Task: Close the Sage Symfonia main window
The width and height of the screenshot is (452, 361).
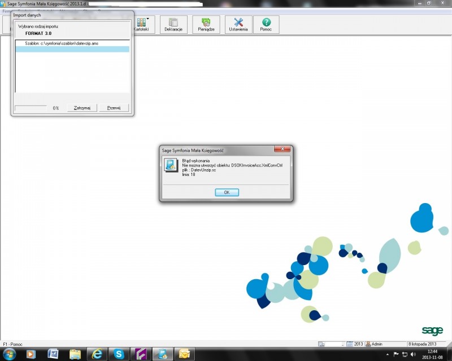Action: point(442,3)
